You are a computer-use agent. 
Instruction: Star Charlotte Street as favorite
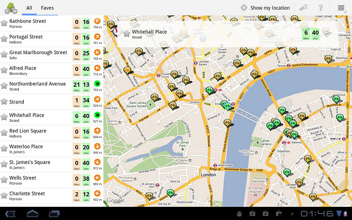point(4,195)
